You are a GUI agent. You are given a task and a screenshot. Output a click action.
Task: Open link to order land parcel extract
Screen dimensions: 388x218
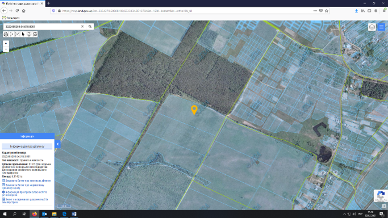tap(27, 181)
